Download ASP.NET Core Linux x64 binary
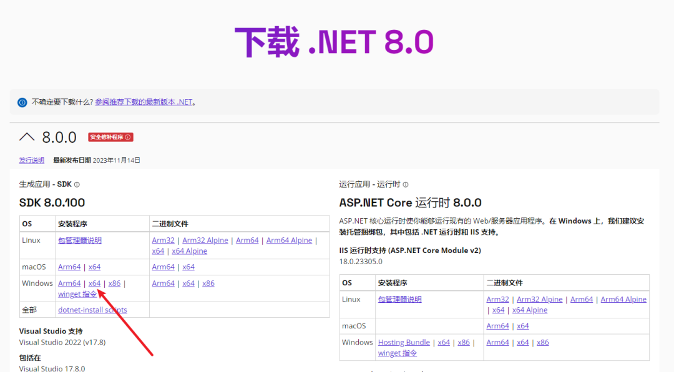674x372 pixels. tap(498, 310)
